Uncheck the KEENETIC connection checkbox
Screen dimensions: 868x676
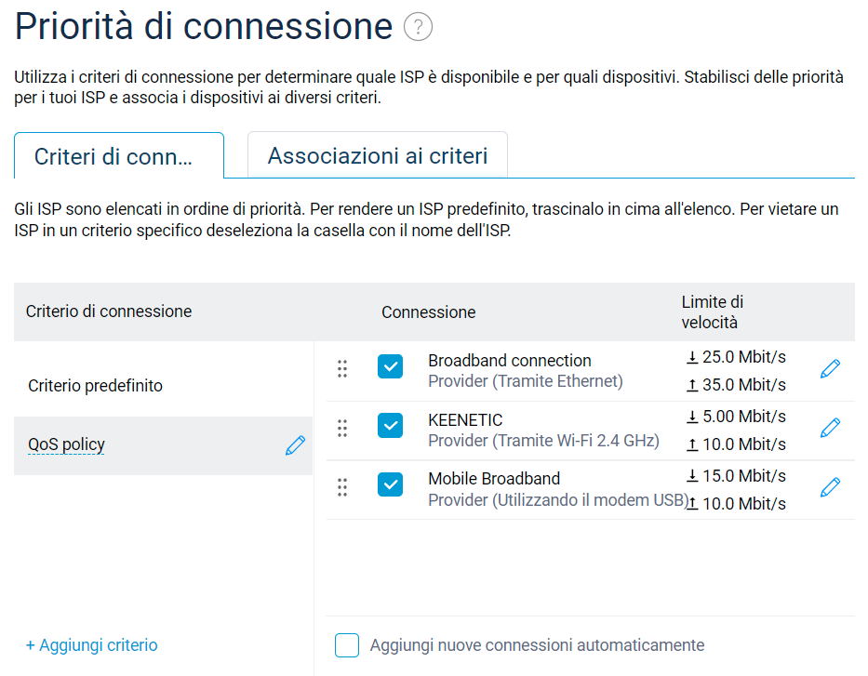(391, 426)
